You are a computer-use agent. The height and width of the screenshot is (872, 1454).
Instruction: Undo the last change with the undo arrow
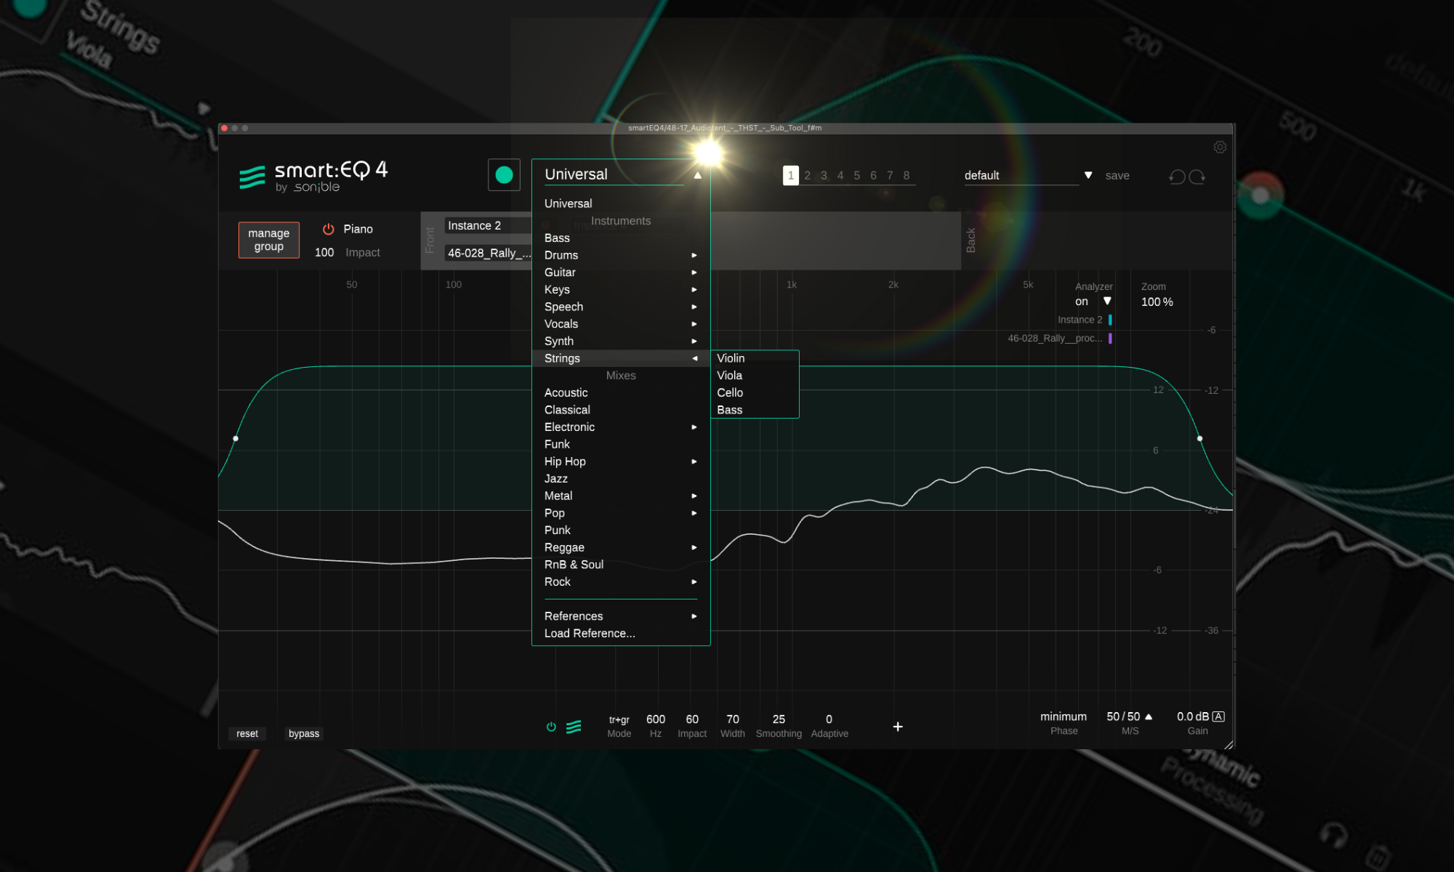(1179, 176)
